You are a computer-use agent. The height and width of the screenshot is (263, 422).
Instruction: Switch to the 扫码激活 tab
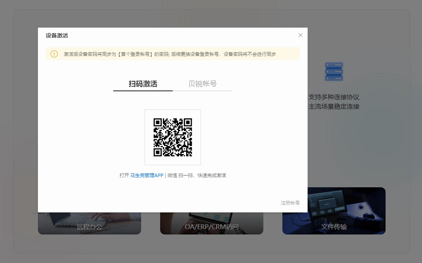[x=143, y=84]
